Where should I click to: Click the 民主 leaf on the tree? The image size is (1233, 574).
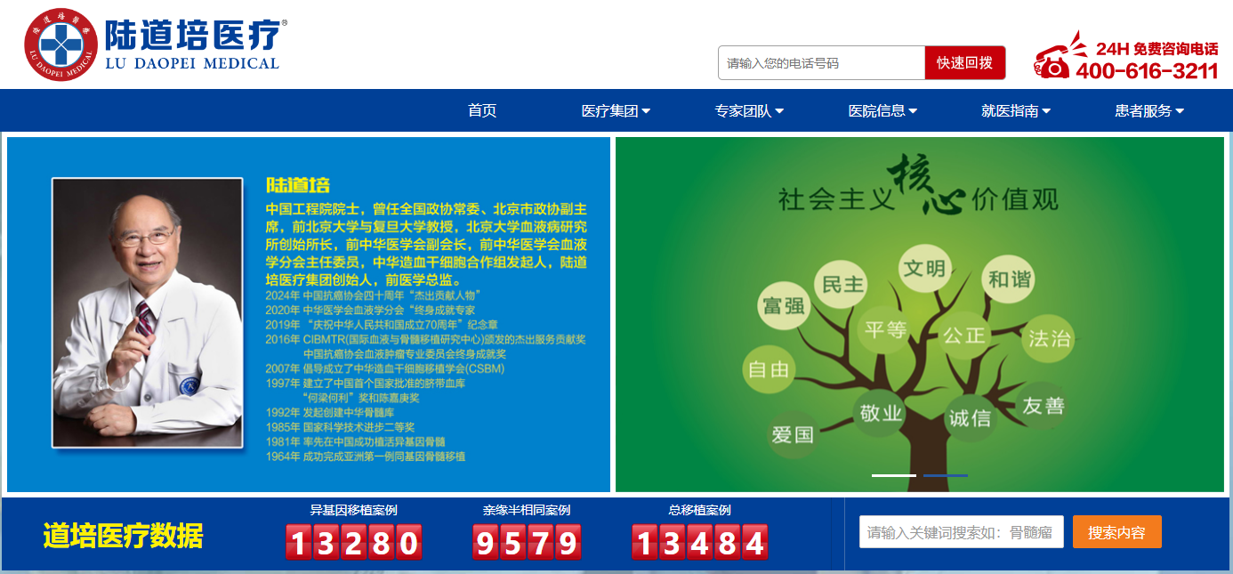pyautogui.click(x=842, y=284)
